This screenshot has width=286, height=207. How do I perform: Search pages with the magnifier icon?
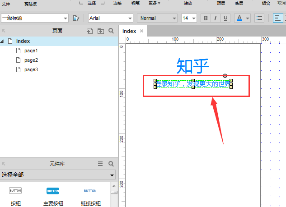click(x=111, y=31)
